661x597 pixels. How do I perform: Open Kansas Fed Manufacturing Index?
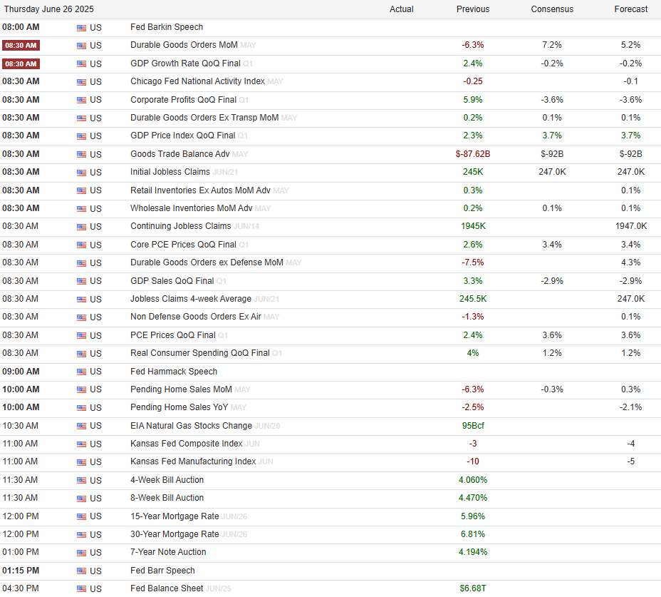tap(193, 461)
